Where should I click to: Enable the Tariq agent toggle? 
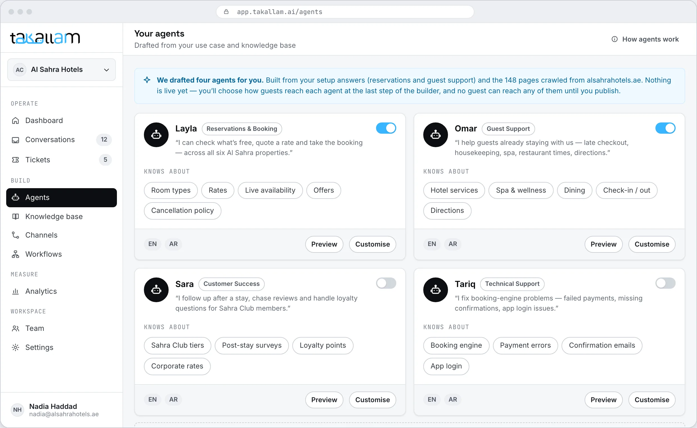coord(665,283)
